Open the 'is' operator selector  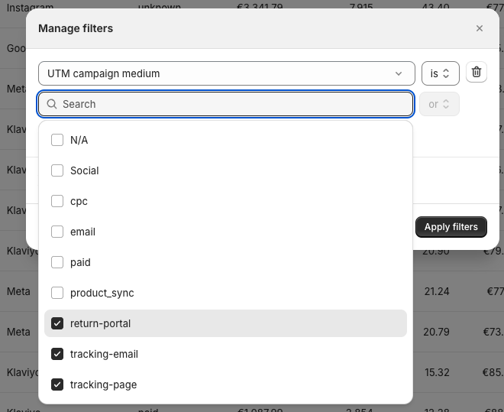coord(441,73)
